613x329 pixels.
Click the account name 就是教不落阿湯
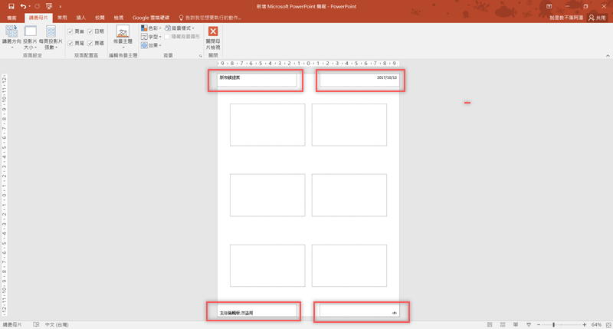click(x=566, y=18)
